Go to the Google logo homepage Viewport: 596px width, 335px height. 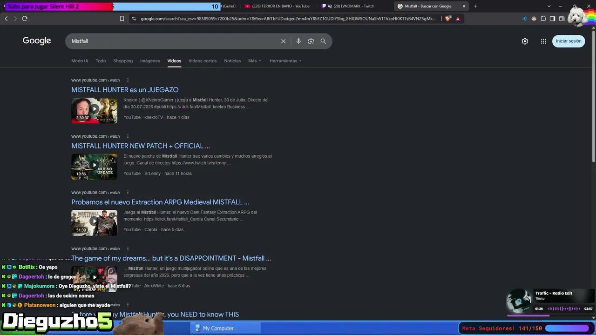click(37, 41)
